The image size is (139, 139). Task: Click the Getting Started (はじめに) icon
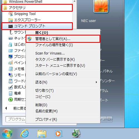point(10,44)
